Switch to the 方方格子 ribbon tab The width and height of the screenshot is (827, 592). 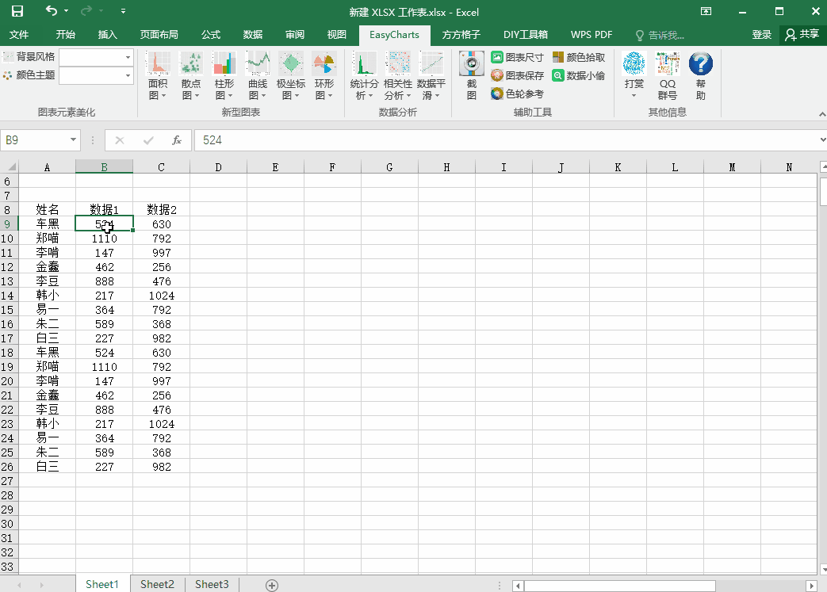461,35
